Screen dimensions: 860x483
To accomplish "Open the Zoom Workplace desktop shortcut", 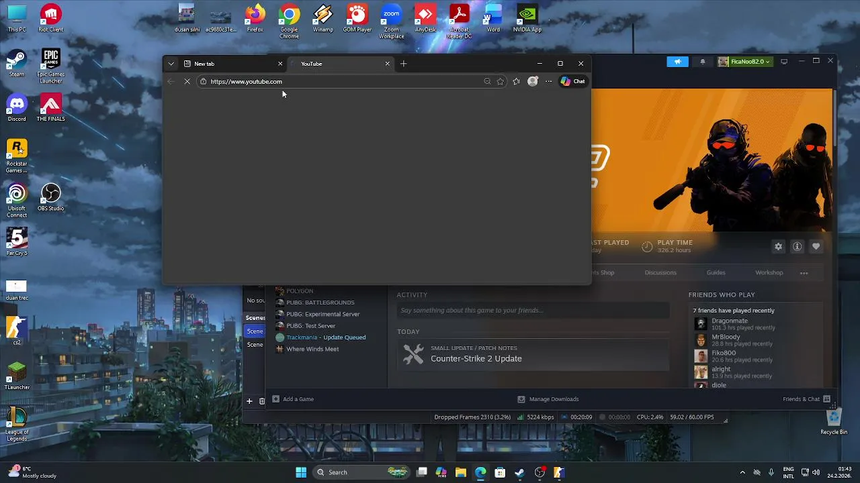I will [x=391, y=21].
